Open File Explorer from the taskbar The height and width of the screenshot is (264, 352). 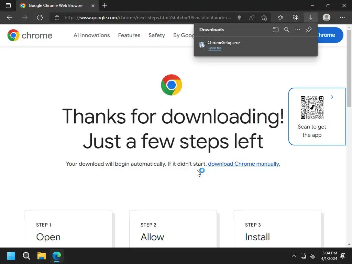[x=42, y=256]
